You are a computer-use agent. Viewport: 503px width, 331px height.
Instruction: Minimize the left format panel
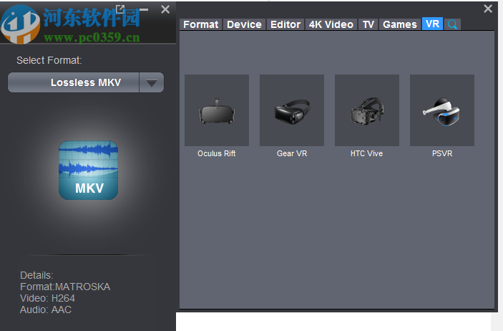(144, 9)
